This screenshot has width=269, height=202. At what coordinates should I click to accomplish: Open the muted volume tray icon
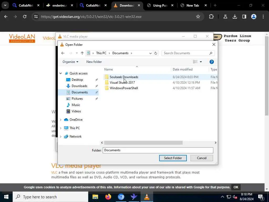(235, 197)
